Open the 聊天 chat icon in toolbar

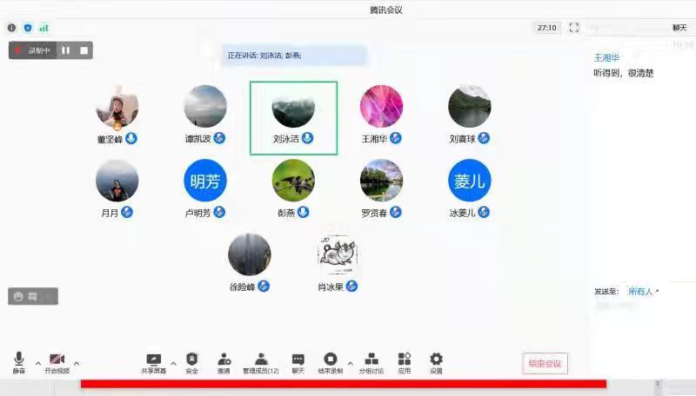[x=298, y=362]
